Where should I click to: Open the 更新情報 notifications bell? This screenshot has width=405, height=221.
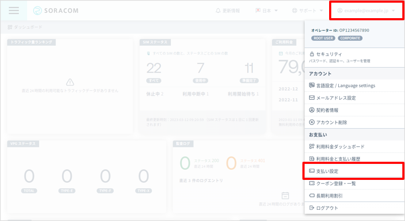(228, 11)
